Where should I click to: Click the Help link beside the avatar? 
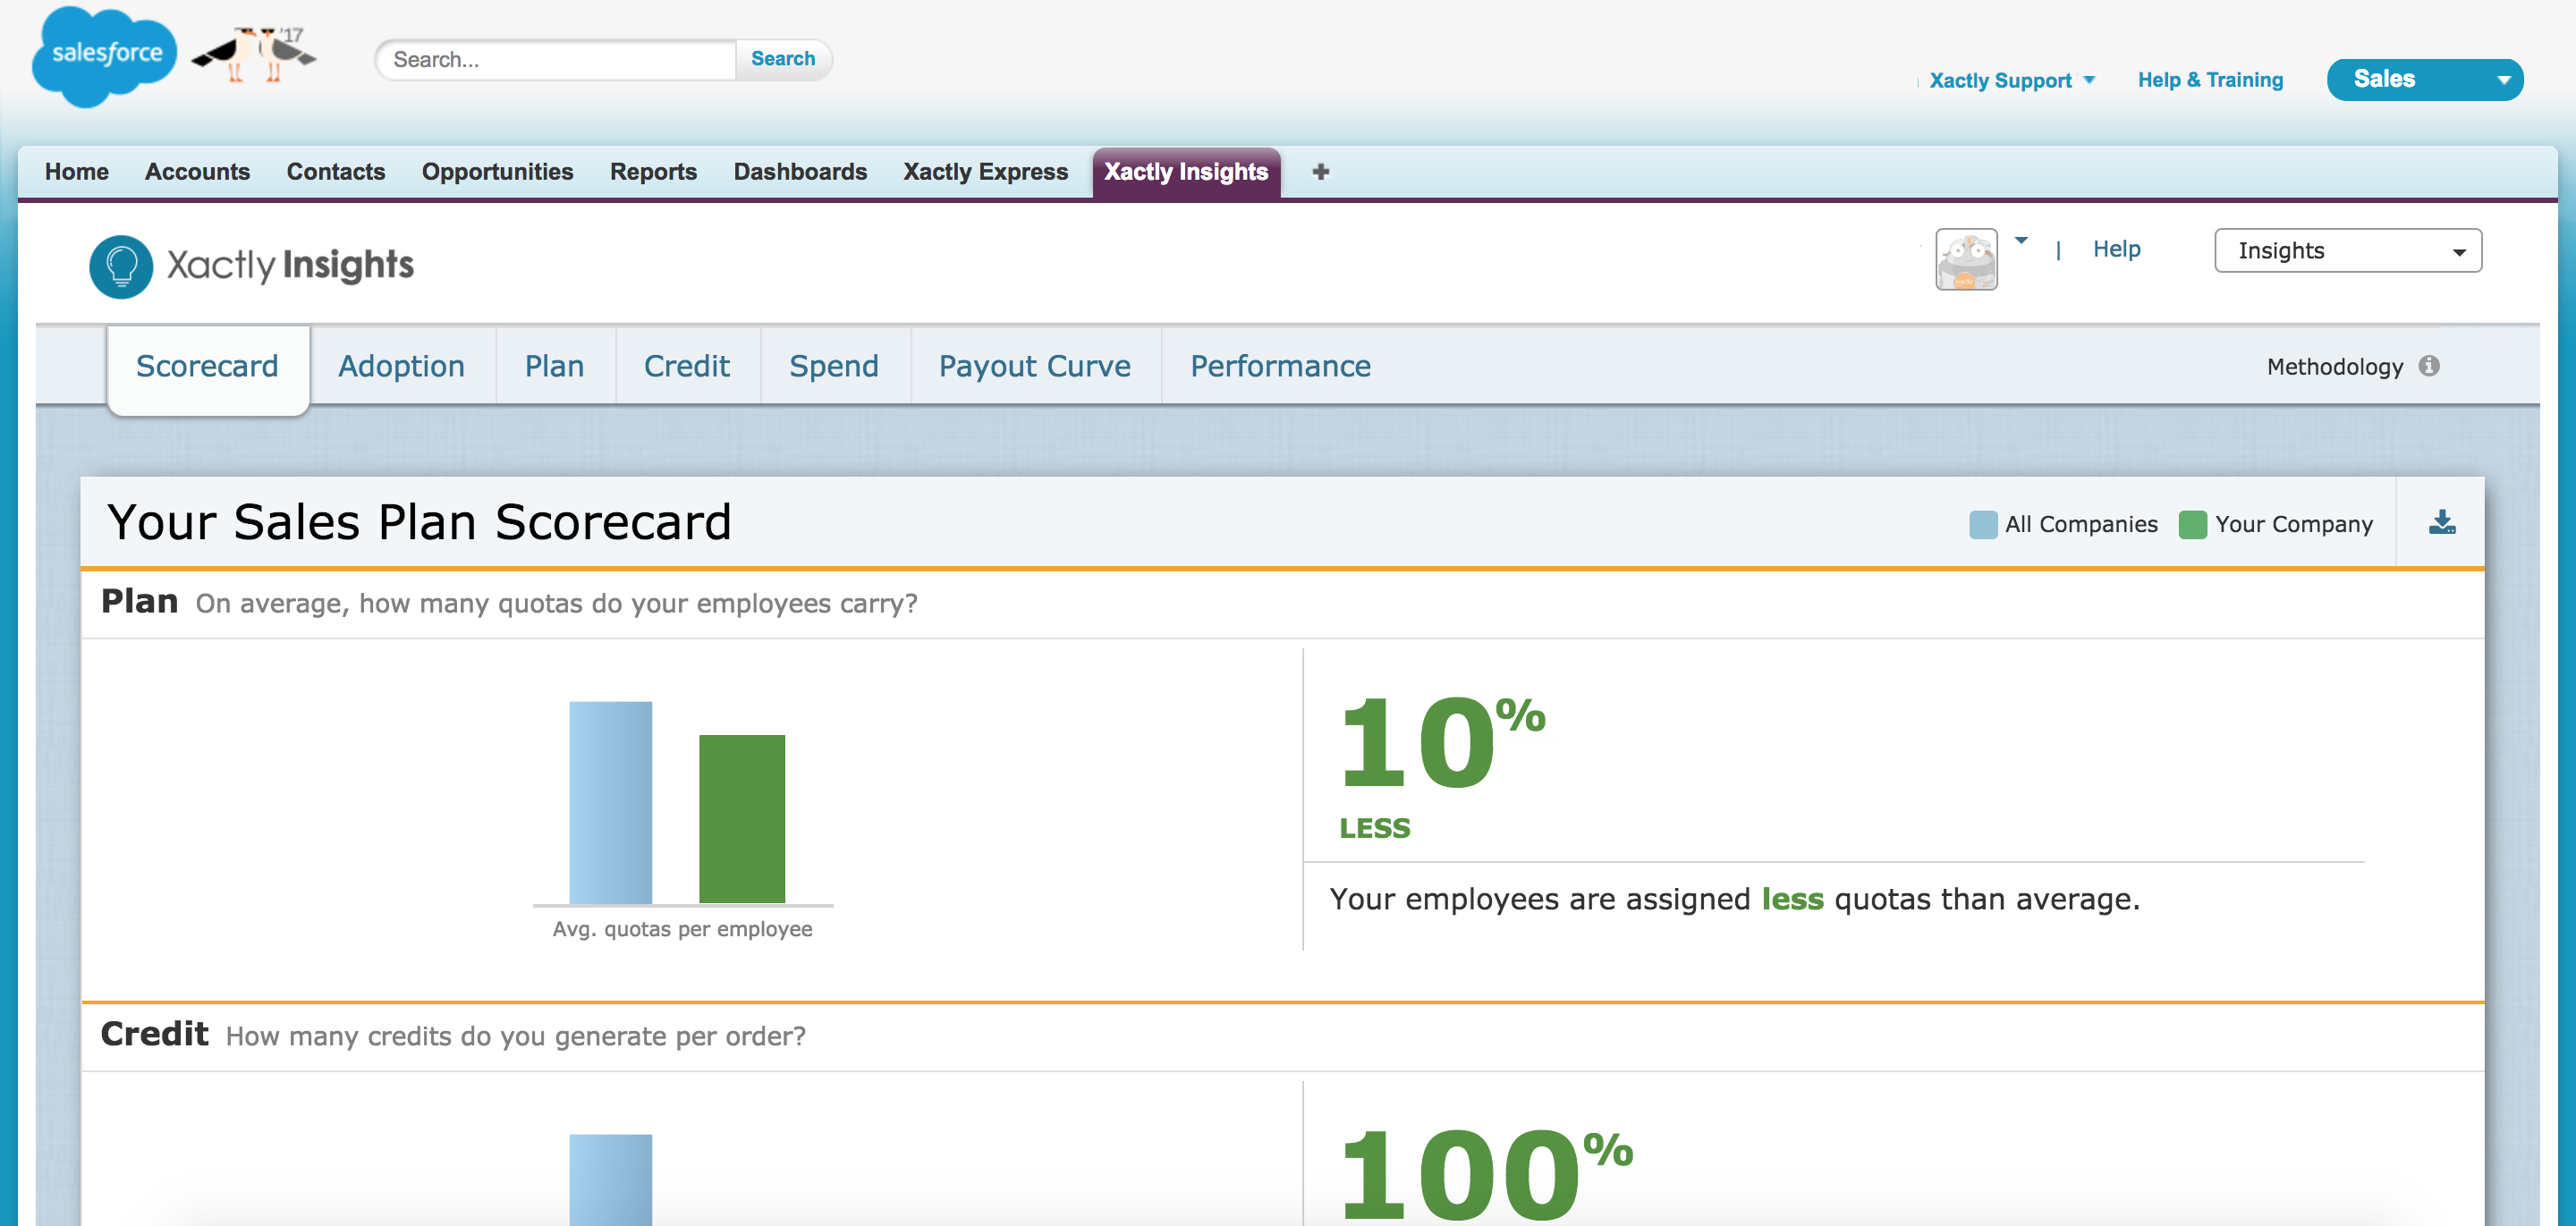click(x=2116, y=249)
